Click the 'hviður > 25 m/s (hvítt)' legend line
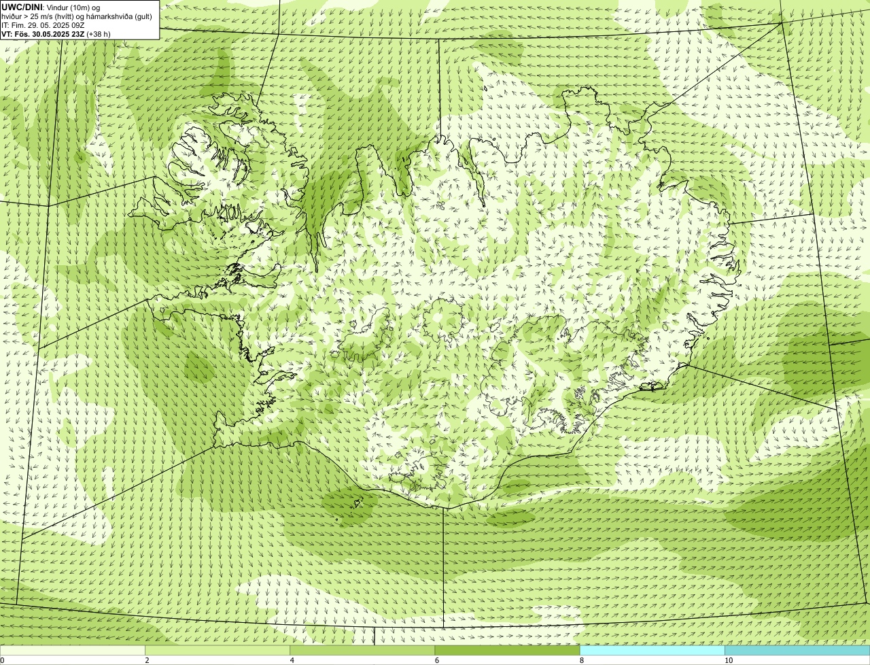Screen dimensions: 870x665 [77, 16]
